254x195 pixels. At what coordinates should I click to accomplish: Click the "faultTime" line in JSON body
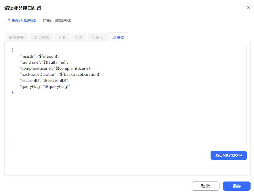44,62
